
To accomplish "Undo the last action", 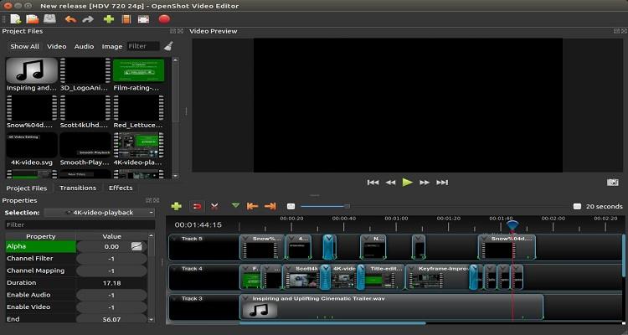I will pos(70,19).
